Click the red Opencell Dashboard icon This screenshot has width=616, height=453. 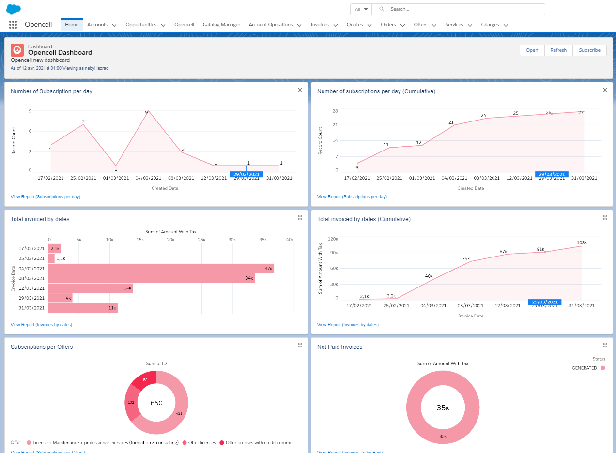point(17,50)
